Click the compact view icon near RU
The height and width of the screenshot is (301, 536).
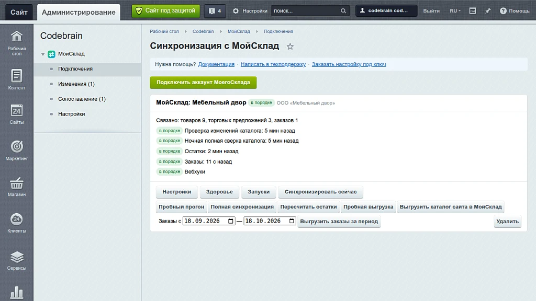473,11
